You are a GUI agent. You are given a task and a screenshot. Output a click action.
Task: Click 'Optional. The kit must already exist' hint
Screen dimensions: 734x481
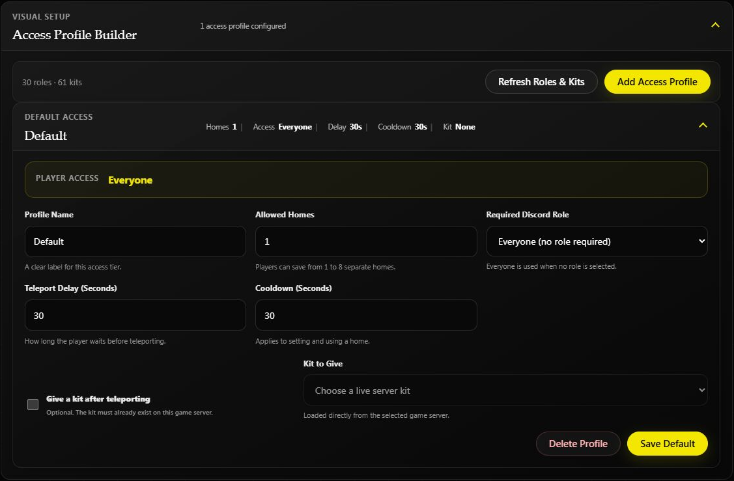(x=130, y=413)
